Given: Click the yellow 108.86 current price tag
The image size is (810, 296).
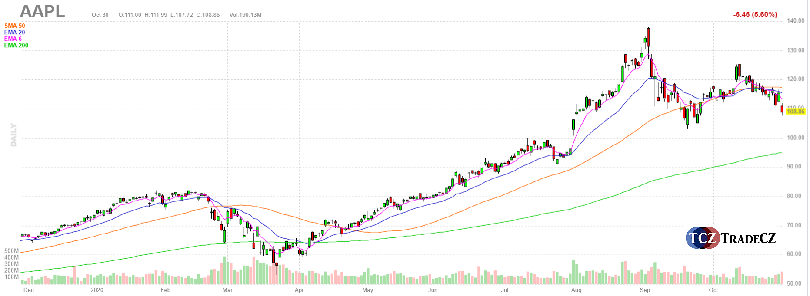Looking at the screenshot, I should pyautogui.click(x=795, y=112).
